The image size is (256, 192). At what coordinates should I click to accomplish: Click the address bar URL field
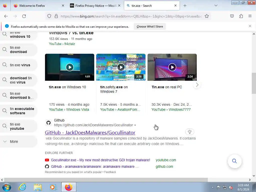click(131, 16)
